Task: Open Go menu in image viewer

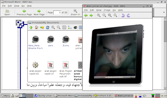Action: (114, 10)
